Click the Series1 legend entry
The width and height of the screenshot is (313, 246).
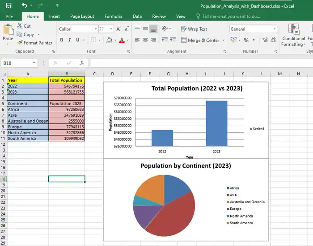point(257,129)
